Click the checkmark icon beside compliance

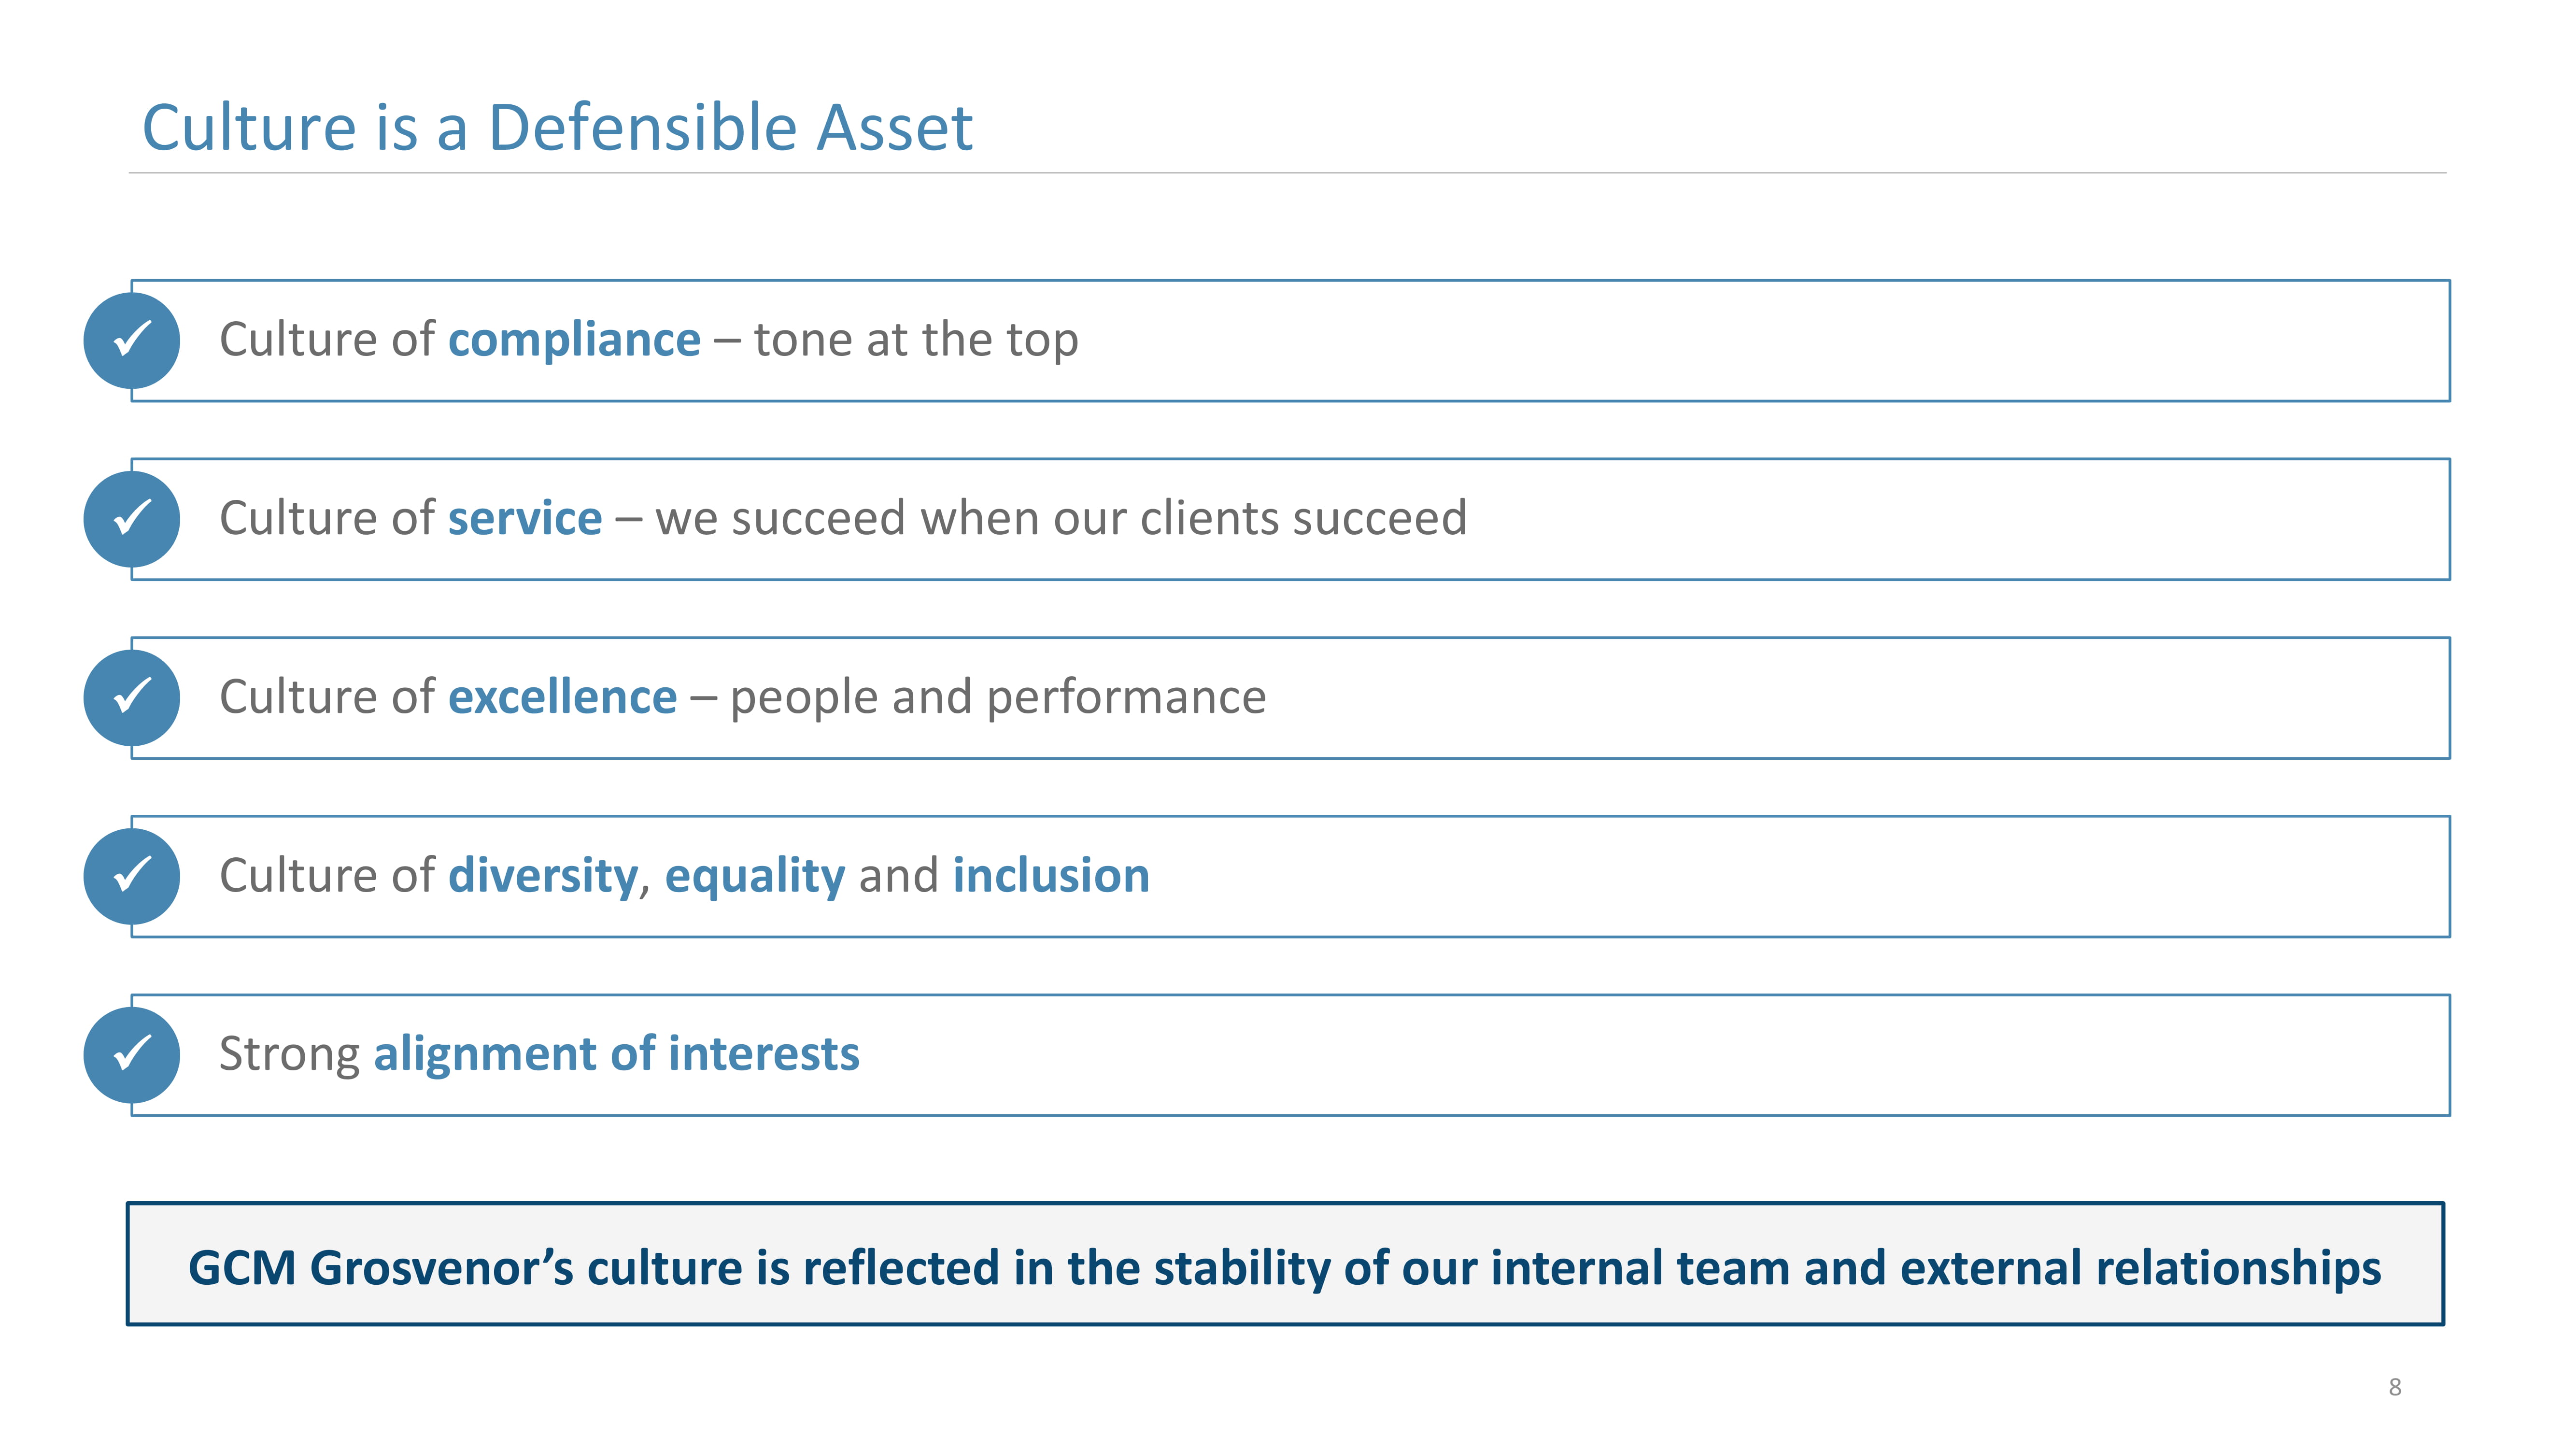click(132, 340)
